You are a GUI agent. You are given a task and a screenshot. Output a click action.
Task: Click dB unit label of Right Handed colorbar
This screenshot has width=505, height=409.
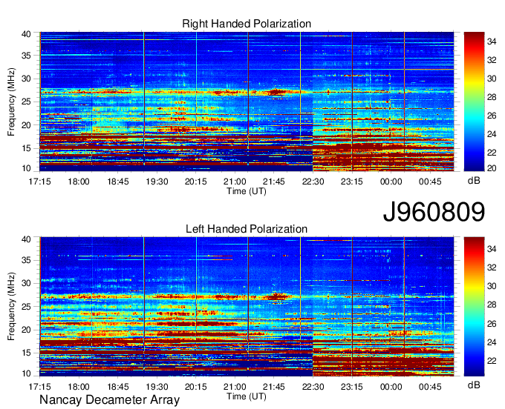pyautogui.click(x=474, y=180)
